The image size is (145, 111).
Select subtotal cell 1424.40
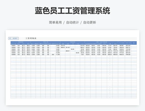coord(115,53)
